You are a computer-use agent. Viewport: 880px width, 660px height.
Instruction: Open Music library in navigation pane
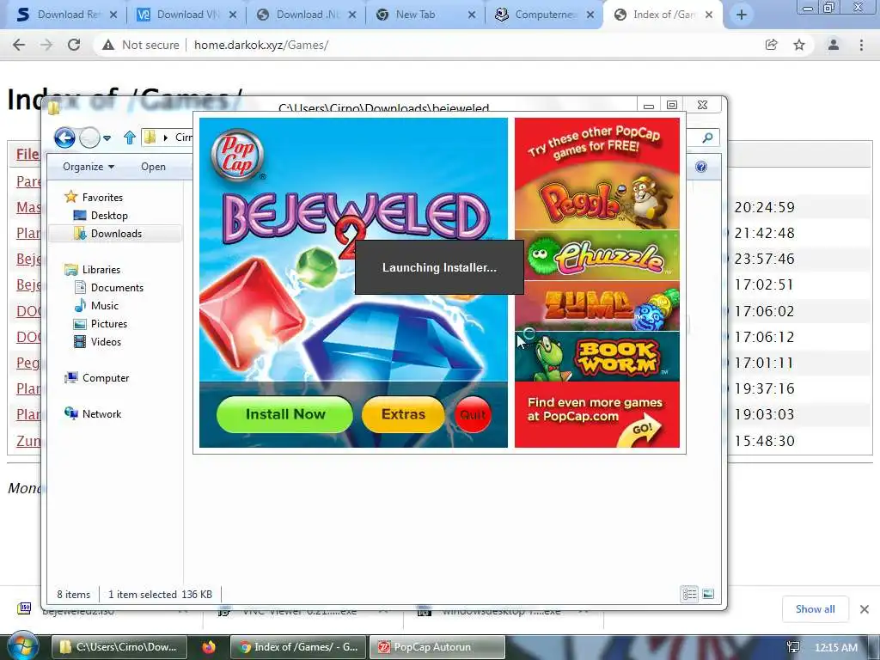104,305
